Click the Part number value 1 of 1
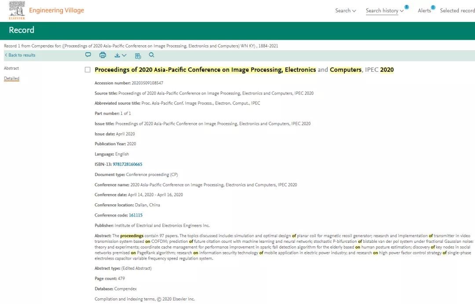The height and width of the screenshot is (304, 475). pyautogui.click(x=126, y=114)
